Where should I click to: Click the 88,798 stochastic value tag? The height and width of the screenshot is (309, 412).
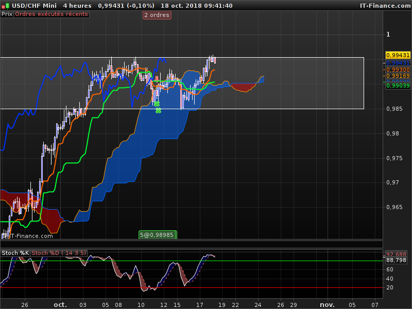point(396,261)
